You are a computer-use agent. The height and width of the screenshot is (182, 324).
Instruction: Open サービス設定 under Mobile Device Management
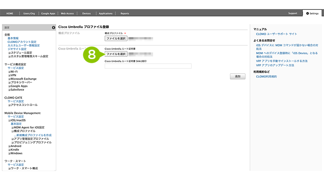coord(16,116)
